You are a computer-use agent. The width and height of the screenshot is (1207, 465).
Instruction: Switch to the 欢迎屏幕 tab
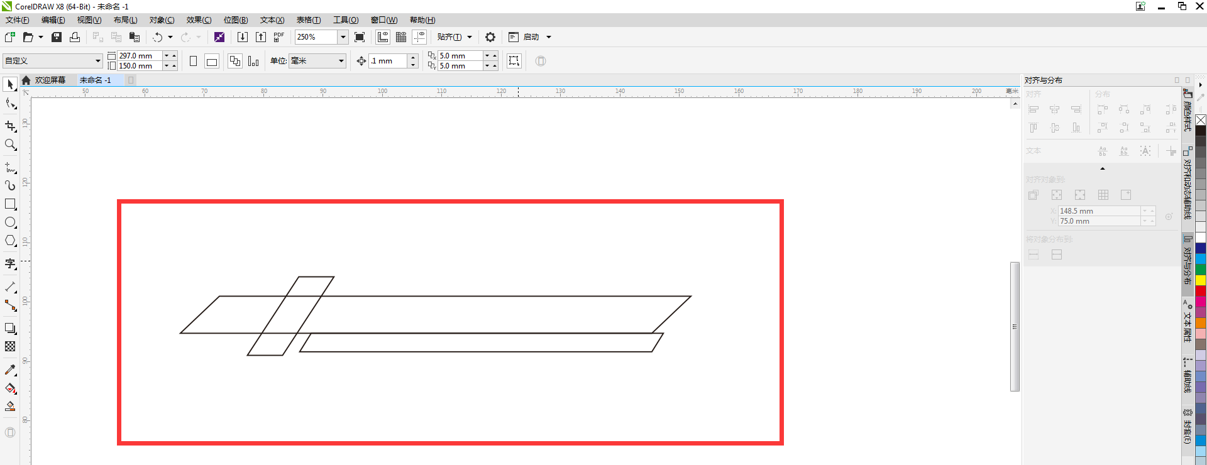click(50, 80)
